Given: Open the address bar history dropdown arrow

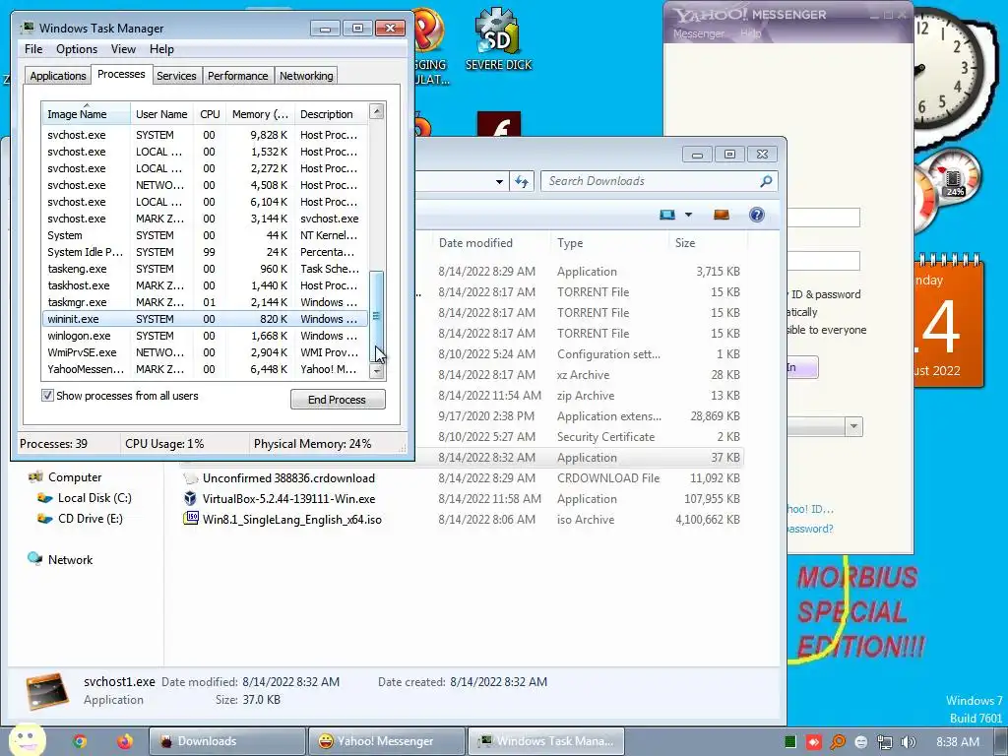Looking at the screenshot, I should (x=499, y=182).
